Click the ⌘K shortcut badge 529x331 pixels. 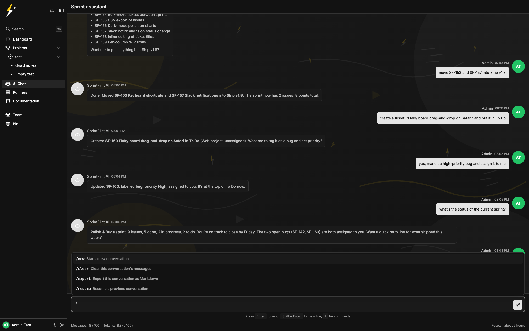click(x=59, y=29)
